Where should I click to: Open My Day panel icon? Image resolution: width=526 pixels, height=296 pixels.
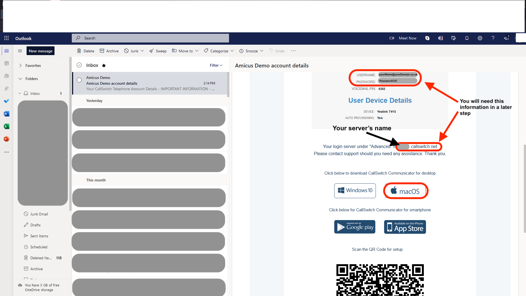[454, 38]
